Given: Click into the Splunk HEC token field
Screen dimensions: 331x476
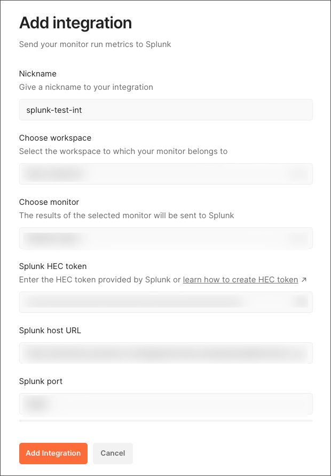Looking at the screenshot, I should pyautogui.click(x=166, y=302).
